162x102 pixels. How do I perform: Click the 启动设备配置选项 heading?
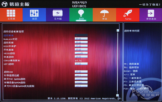(x=13, y=31)
